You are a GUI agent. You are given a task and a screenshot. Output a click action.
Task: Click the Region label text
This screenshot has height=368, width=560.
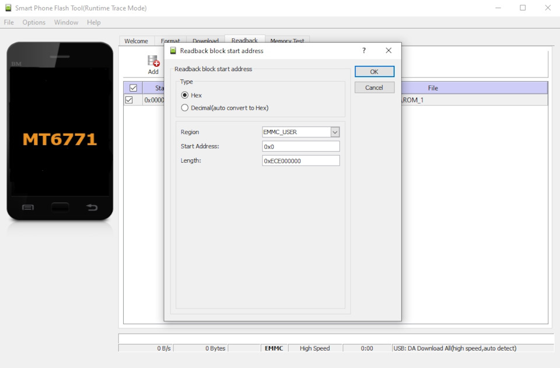(190, 132)
